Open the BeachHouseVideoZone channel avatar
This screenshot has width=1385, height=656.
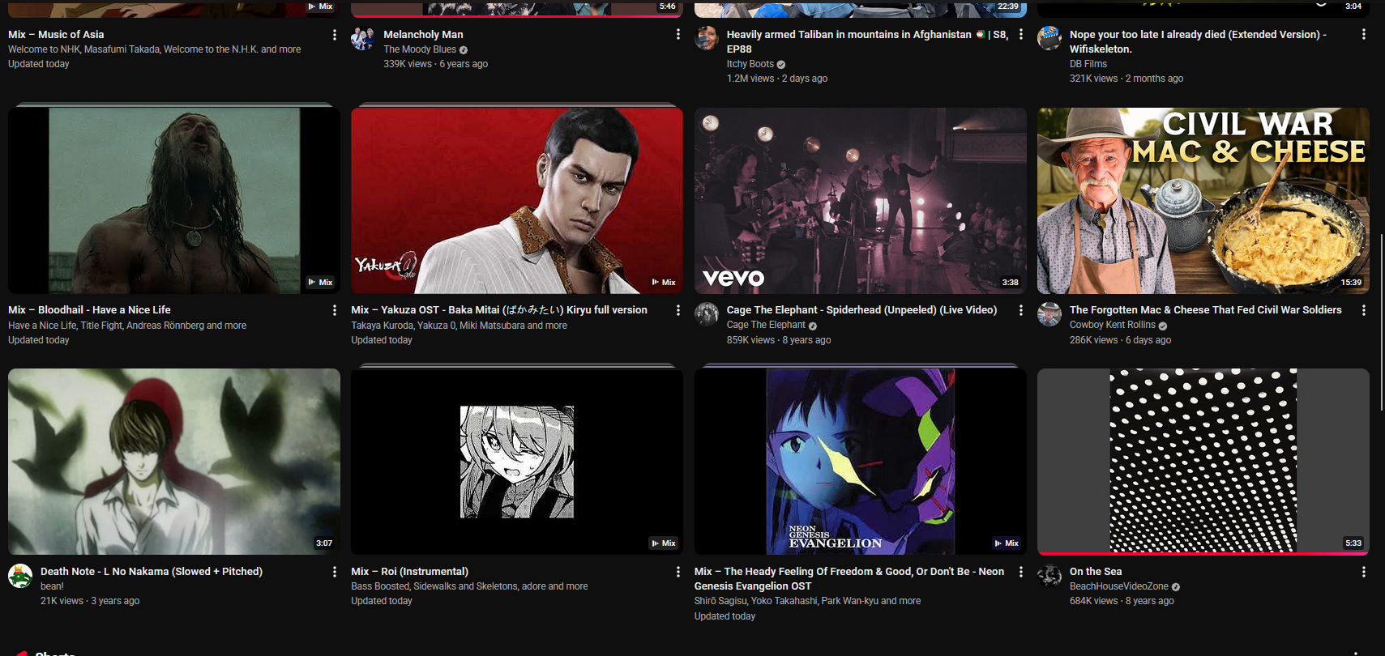click(1049, 576)
